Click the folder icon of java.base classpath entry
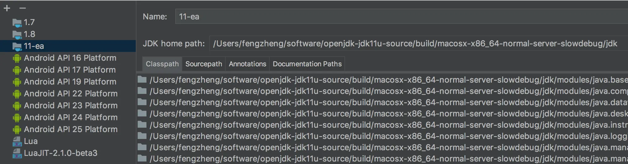This screenshot has width=628, height=164. tap(142, 80)
